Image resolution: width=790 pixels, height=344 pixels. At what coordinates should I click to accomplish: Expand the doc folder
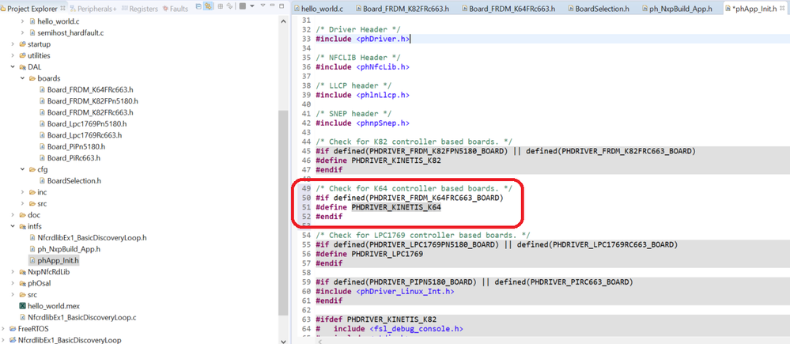13,214
